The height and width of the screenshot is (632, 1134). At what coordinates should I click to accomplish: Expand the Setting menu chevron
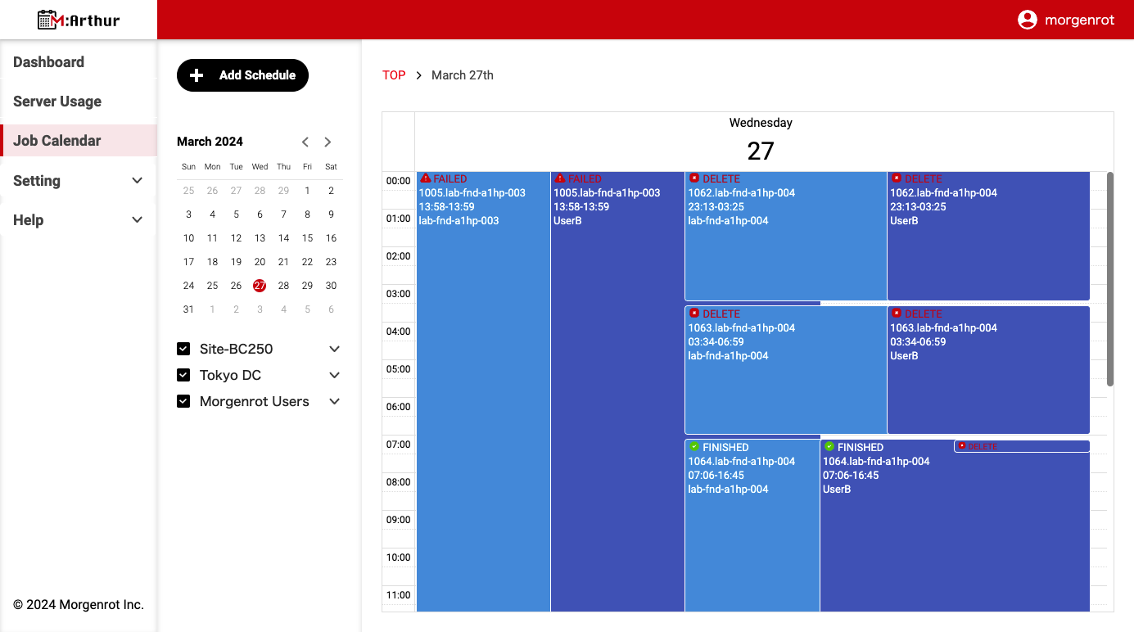coord(137,181)
